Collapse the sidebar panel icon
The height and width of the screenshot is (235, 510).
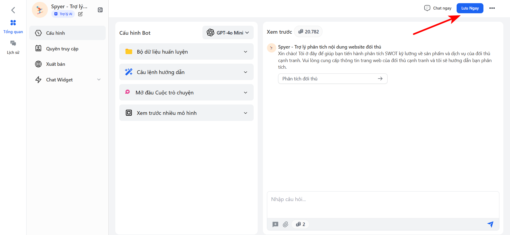coord(100,10)
